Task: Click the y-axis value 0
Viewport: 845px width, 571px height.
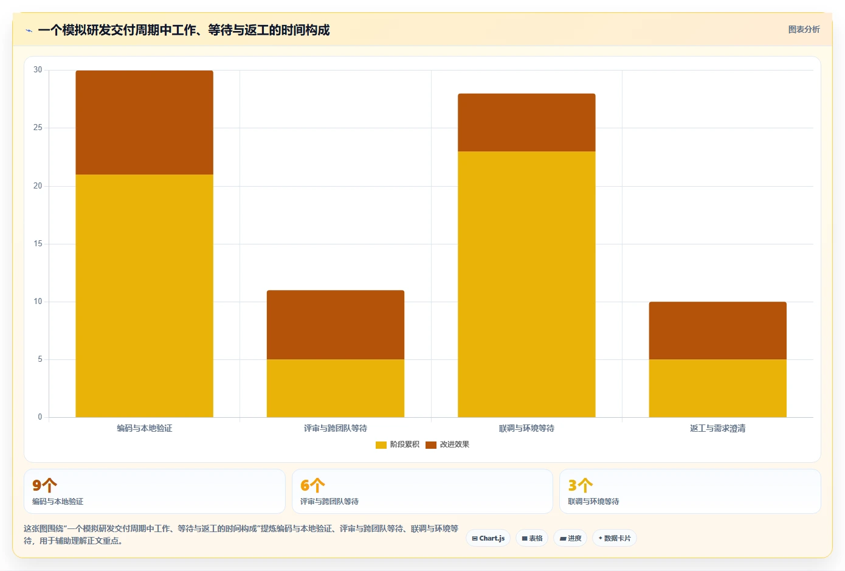Action: (40, 417)
